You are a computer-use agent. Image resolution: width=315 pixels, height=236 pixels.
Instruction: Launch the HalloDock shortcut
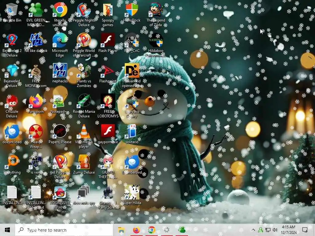tap(132, 12)
